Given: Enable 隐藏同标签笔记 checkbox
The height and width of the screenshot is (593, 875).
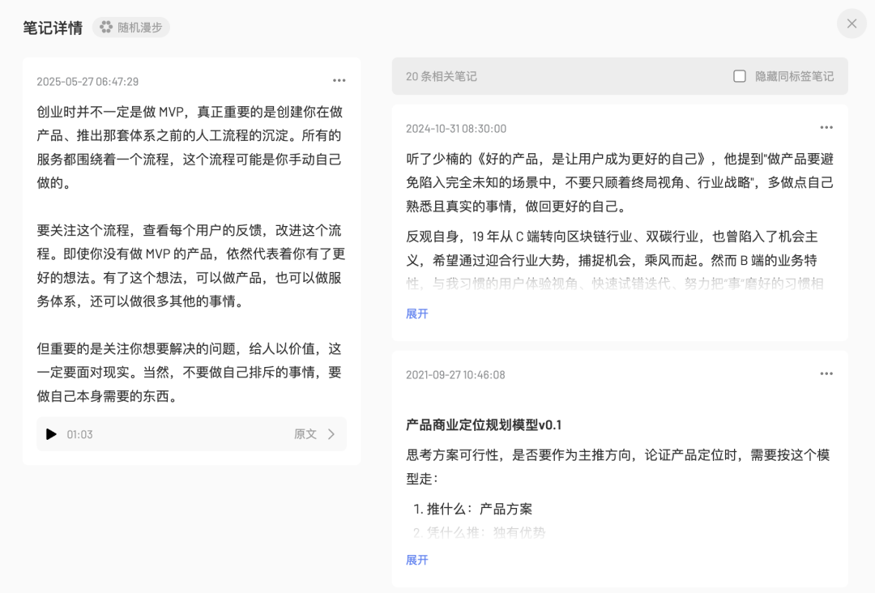Looking at the screenshot, I should point(740,76).
